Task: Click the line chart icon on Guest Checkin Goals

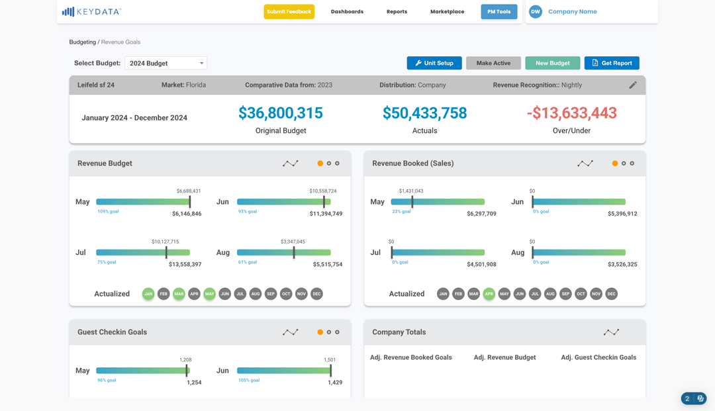Action: [x=290, y=332]
